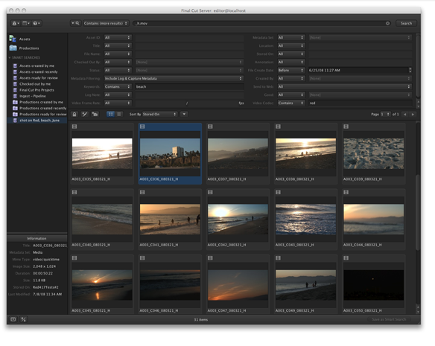Screen dimensions: 435x346
Task: Select thumbnail A003_C042_080321_H
Action: pos(238,220)
